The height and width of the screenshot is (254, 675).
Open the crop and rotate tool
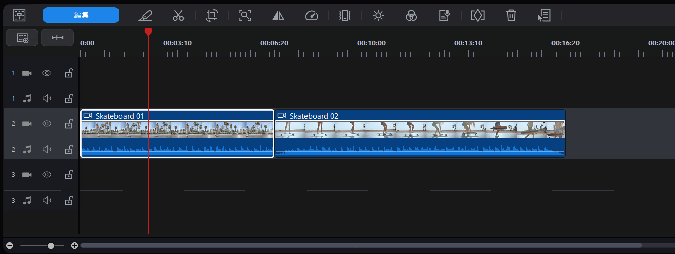point(212,15)
